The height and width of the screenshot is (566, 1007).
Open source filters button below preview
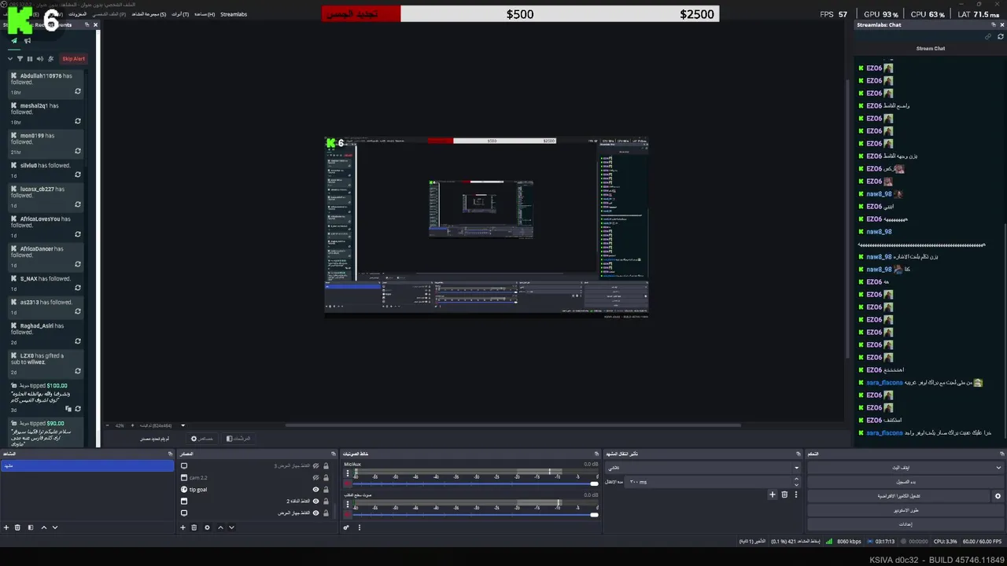click(x=239, y=439)
